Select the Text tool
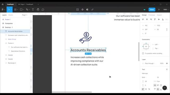Viewport: 170px width, 95px height. tap(33, 9)
